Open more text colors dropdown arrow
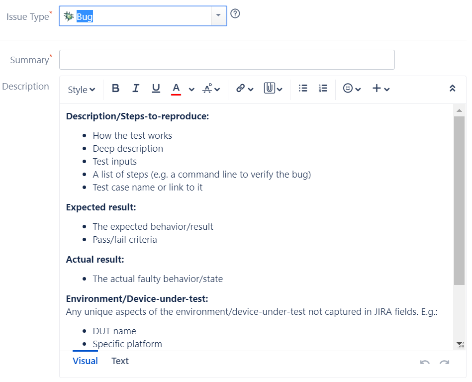 [x=191, y=90]
